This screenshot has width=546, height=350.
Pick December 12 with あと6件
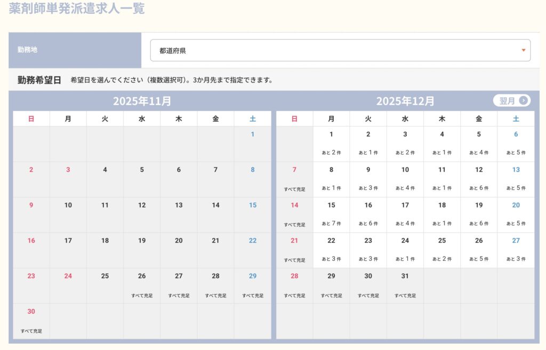point(479,179)
